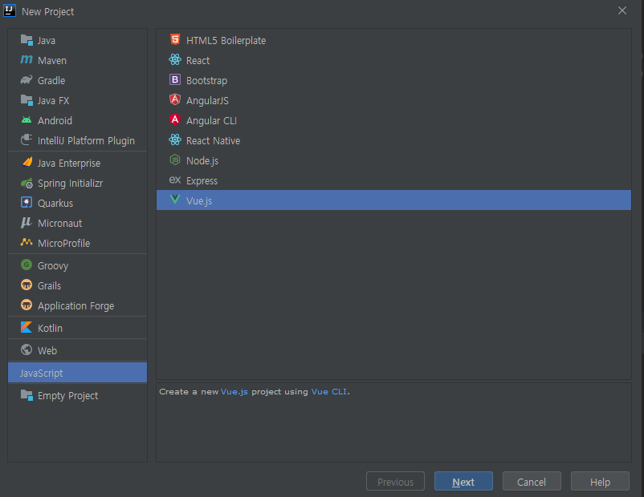Viewport: 644px width, 497px height.
Task: Choose Android project category
Action: [77, 121]
